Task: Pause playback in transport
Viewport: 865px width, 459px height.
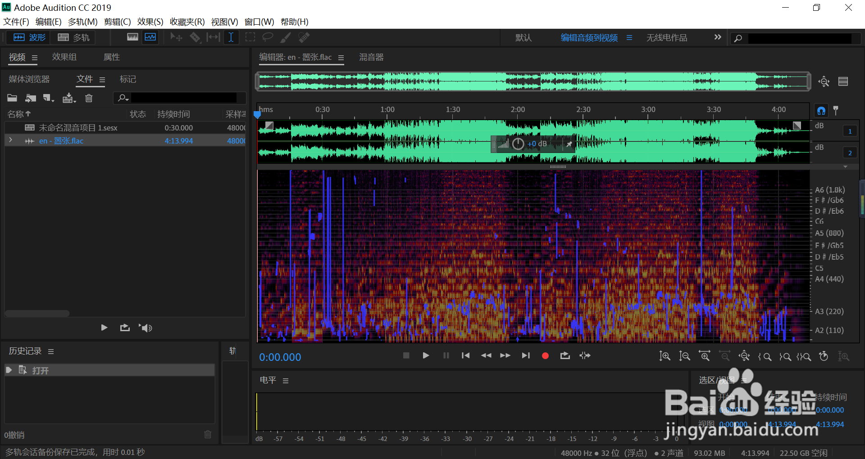Action: pyautogui.click(x=446, y=355)
